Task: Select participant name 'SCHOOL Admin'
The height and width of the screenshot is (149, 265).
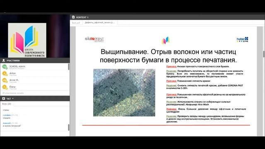Action: click(17, 66)
